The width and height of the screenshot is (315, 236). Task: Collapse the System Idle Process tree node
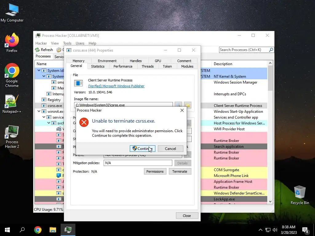tap(39, 70)
